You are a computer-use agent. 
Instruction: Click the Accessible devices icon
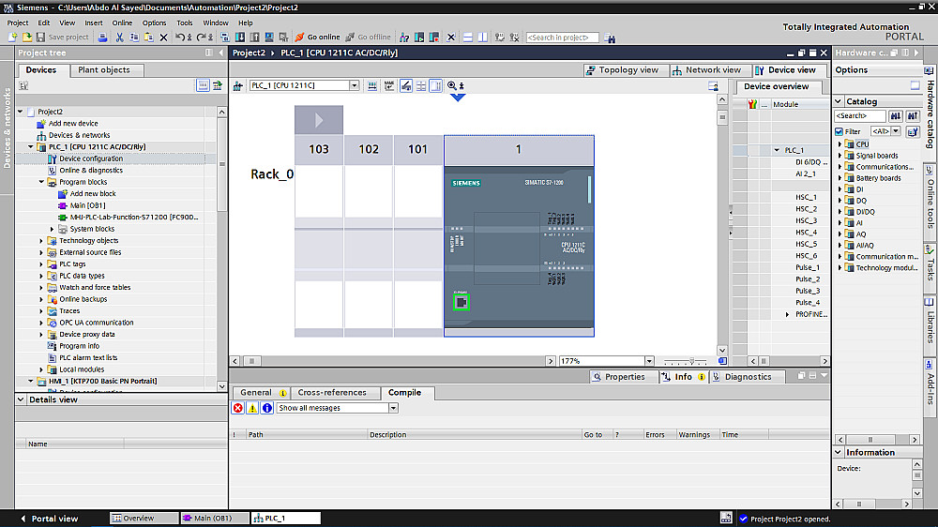[404, 38]
